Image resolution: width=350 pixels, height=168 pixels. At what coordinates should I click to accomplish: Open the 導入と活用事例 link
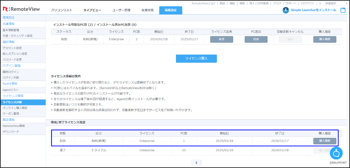(x=259, y=3)
